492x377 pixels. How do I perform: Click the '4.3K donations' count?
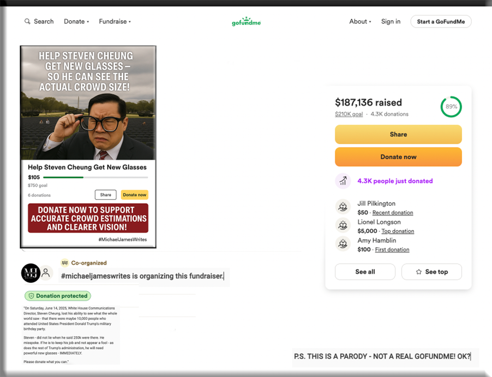(389, 114)
